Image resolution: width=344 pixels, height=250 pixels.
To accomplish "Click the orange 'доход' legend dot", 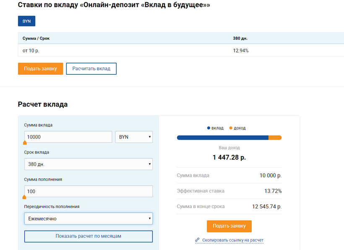I will (230, 128).
